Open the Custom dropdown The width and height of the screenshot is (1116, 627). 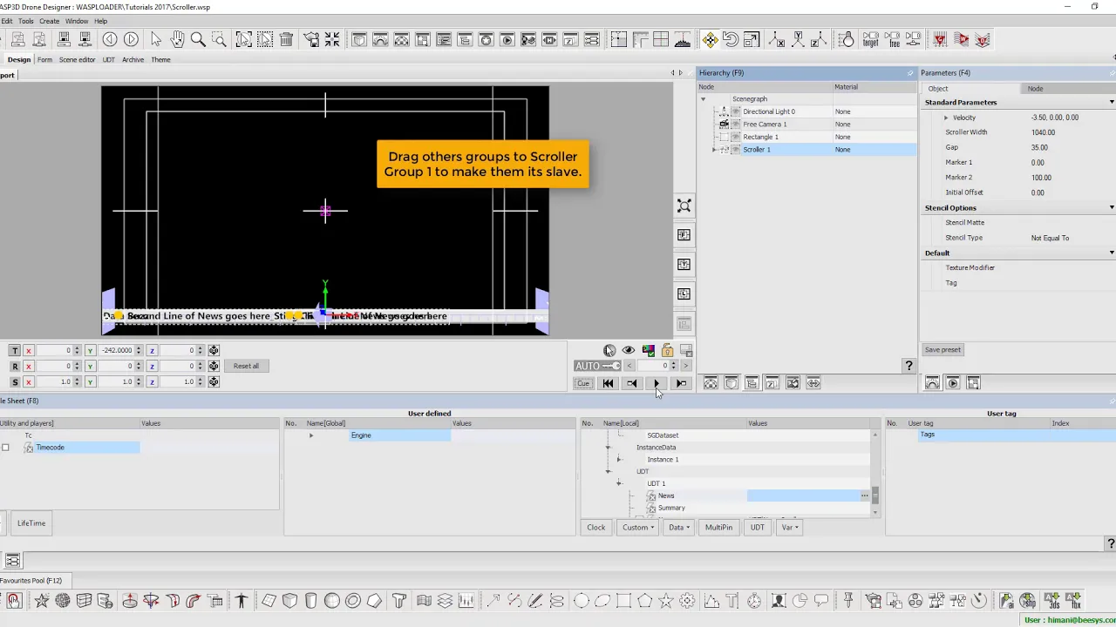point(638,528)
